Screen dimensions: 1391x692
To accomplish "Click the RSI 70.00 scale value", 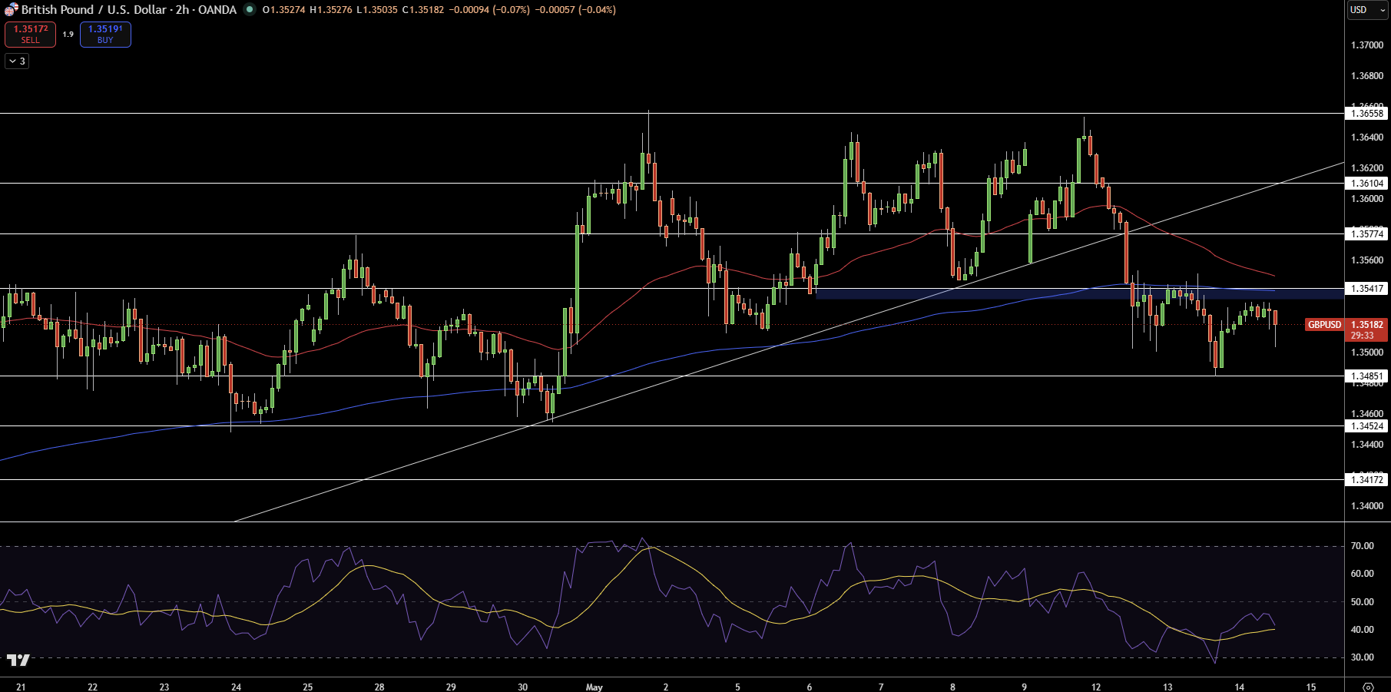I will [1363, 546].
